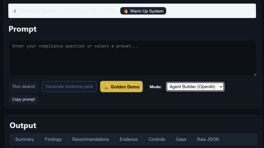Screen dimensions: 264x148
Task: Click the flame icon in Warm Up button
Action: (126, 11)
